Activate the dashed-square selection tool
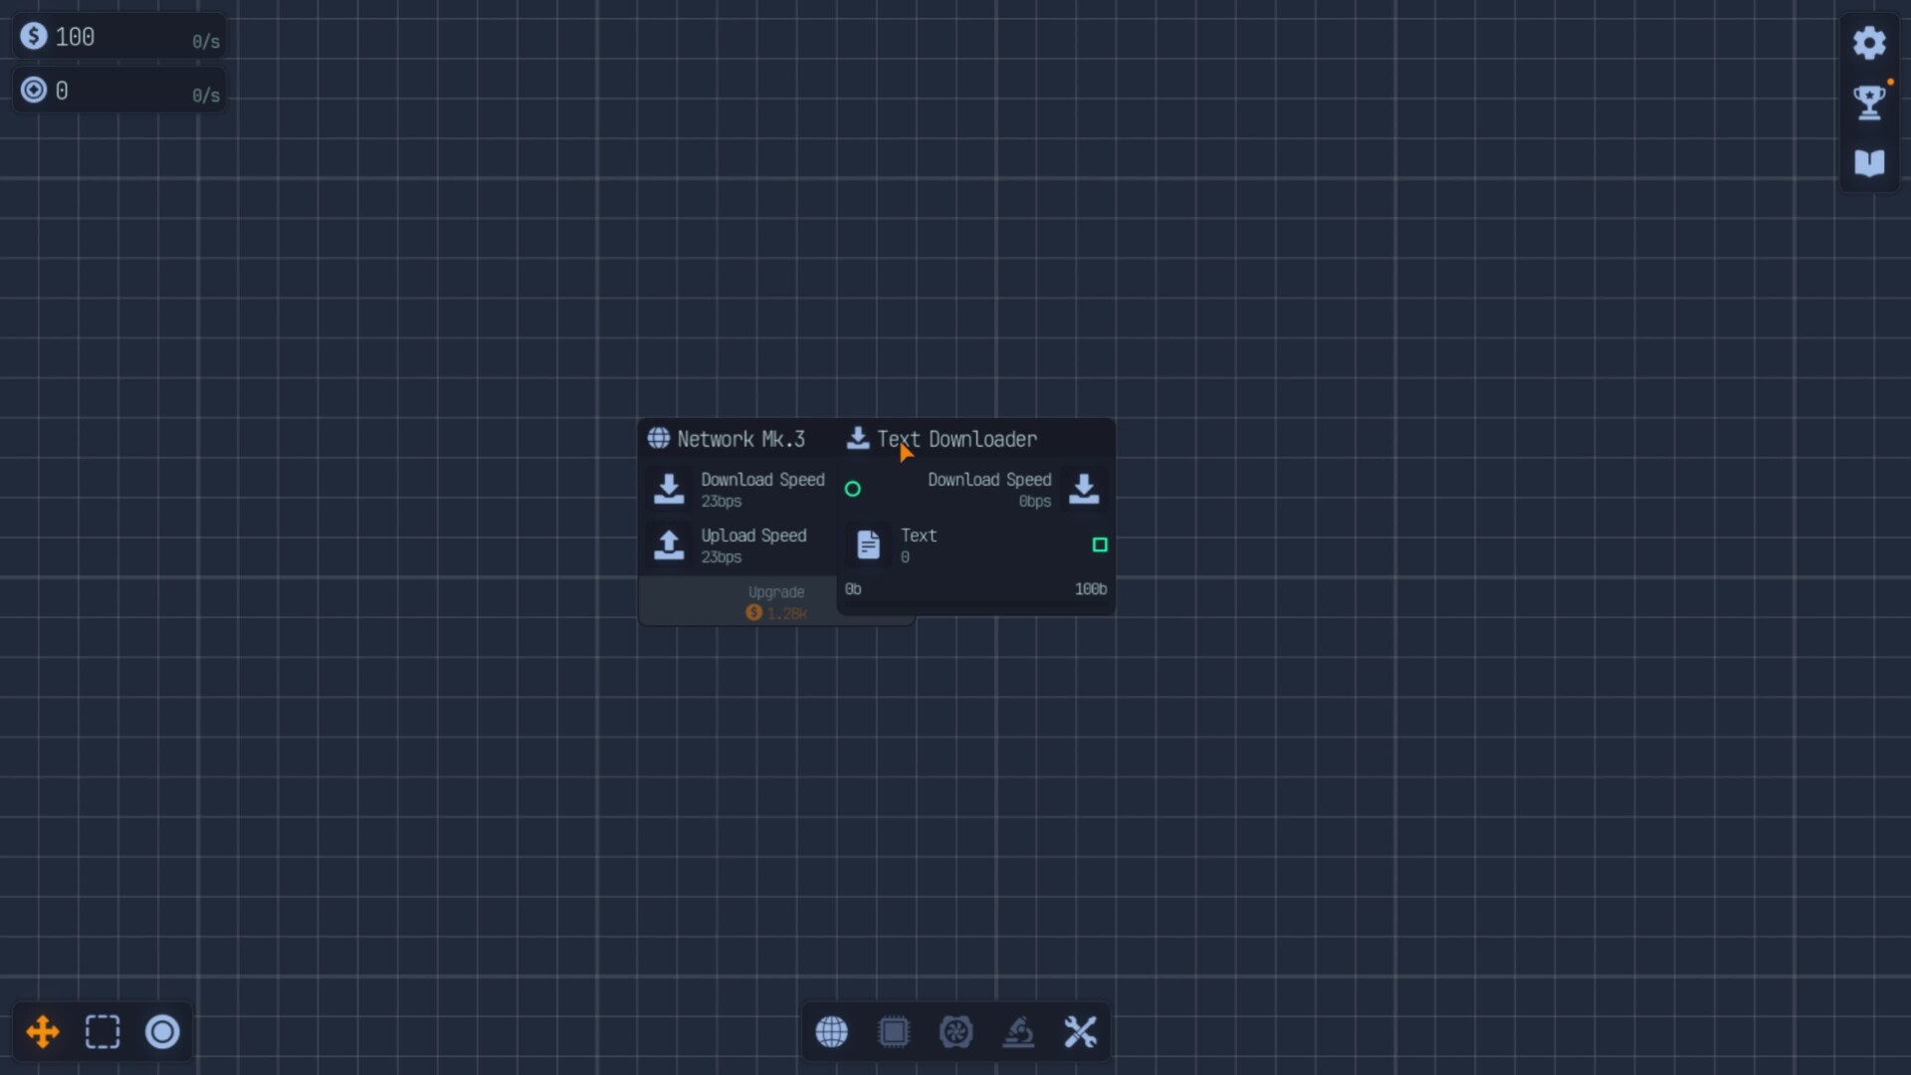The height and width of the screenshot is (1075, 1911). [103, 1032]
